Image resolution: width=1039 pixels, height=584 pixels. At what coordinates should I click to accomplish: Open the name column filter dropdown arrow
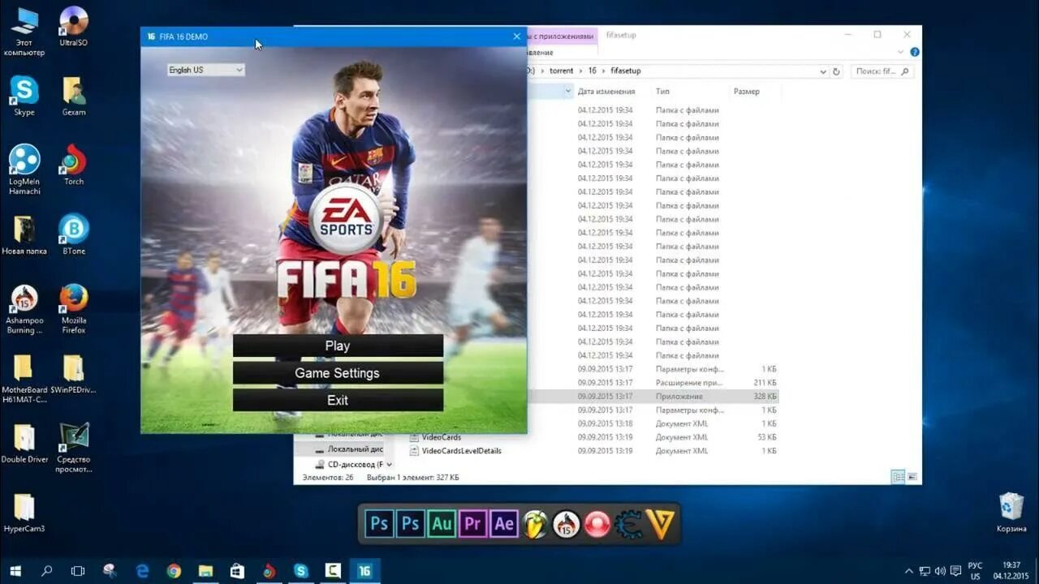tap(567, 92)
